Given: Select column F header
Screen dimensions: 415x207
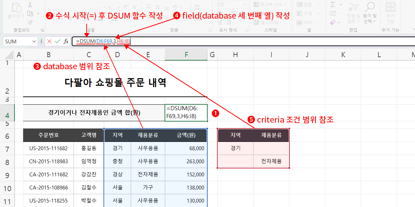Looking at the screenshot, I should click(186, 54).
